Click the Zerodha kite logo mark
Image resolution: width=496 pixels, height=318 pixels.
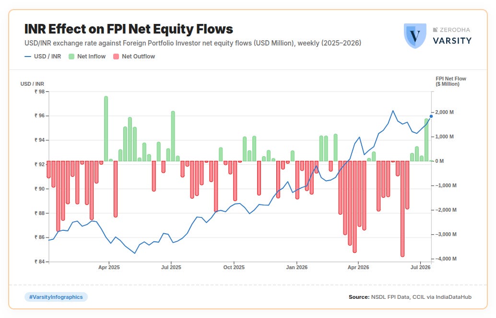(x=435, y=30)
